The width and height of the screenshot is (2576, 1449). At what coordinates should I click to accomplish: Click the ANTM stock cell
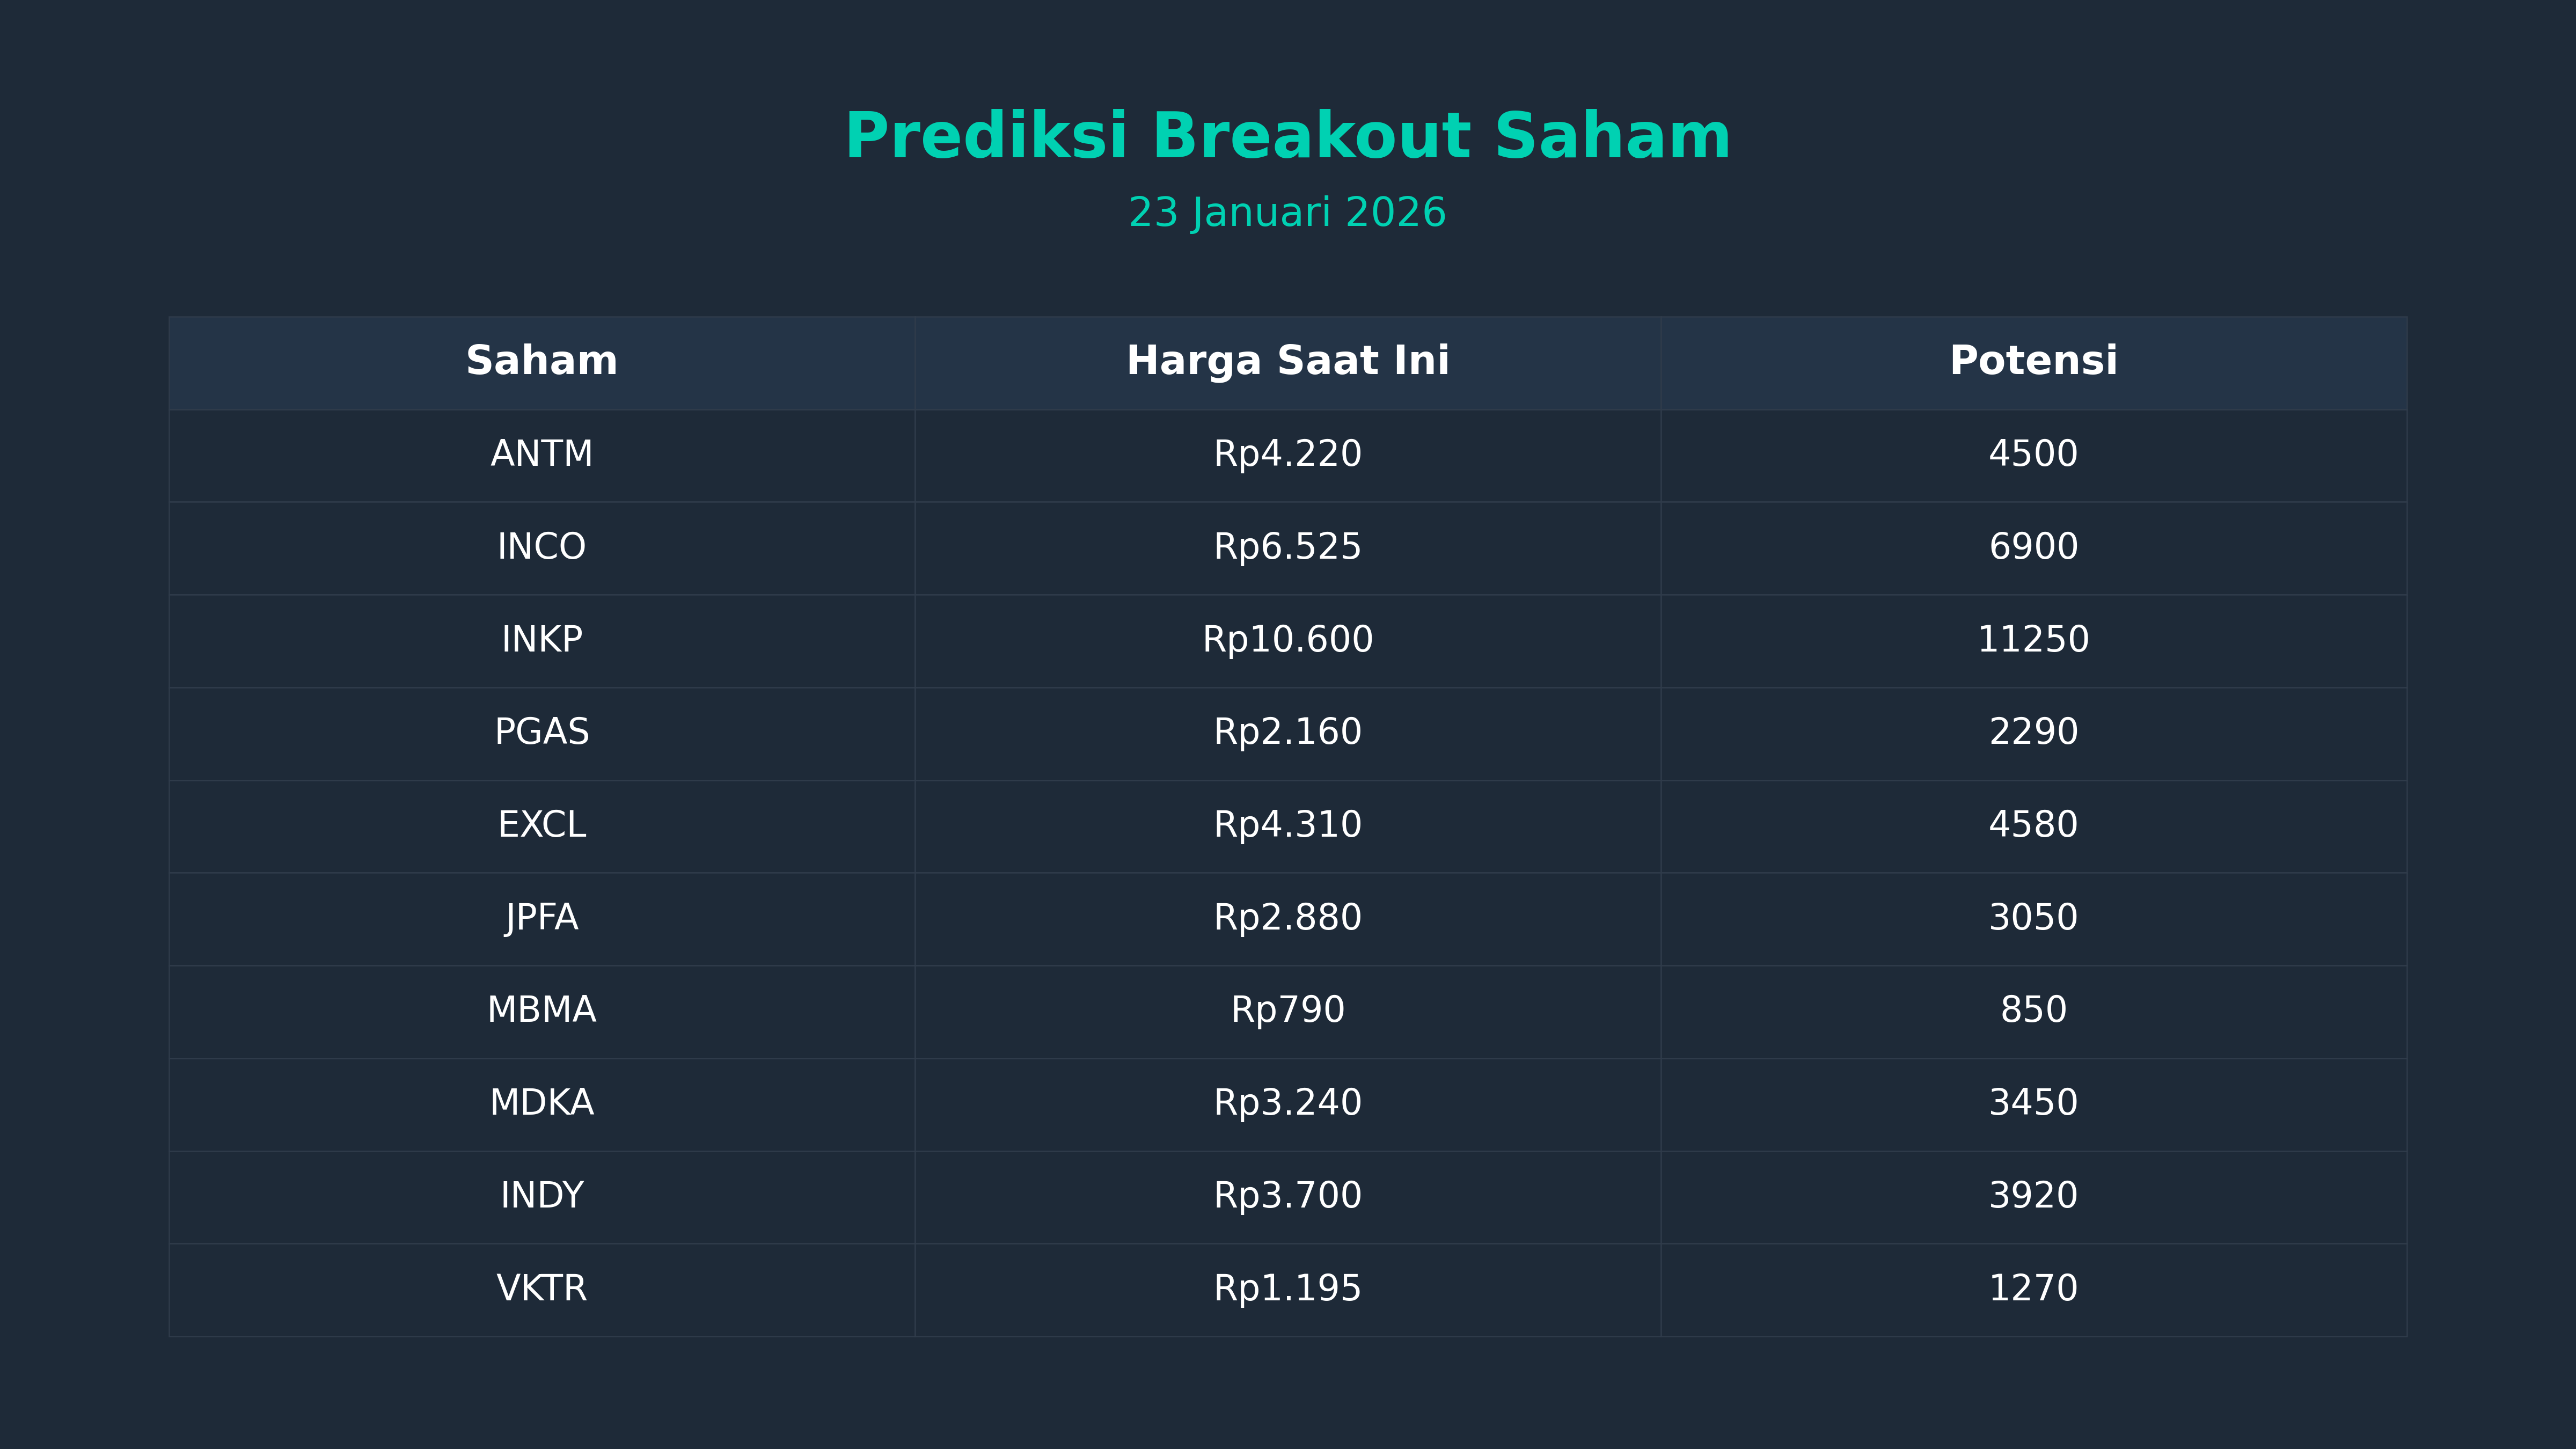pyautogui.click(x=541, y=454)
